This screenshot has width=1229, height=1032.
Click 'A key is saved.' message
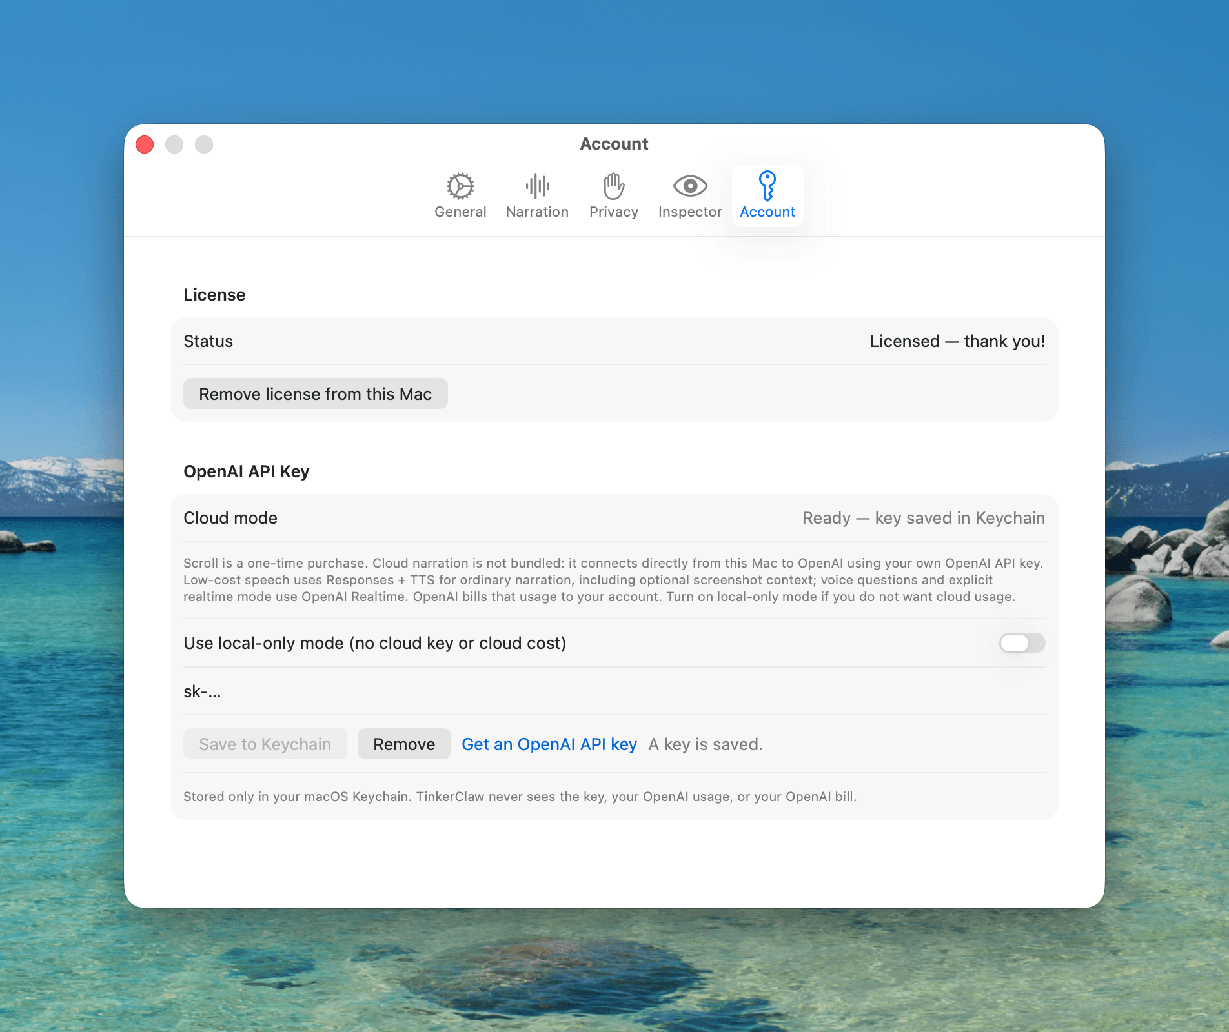point(706,744)
